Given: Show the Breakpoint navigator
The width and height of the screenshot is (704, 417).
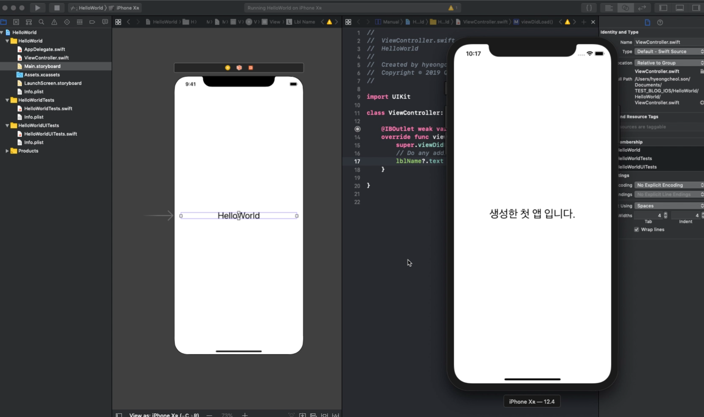Looking at the screenshot, I should click(x=92, y=22).
